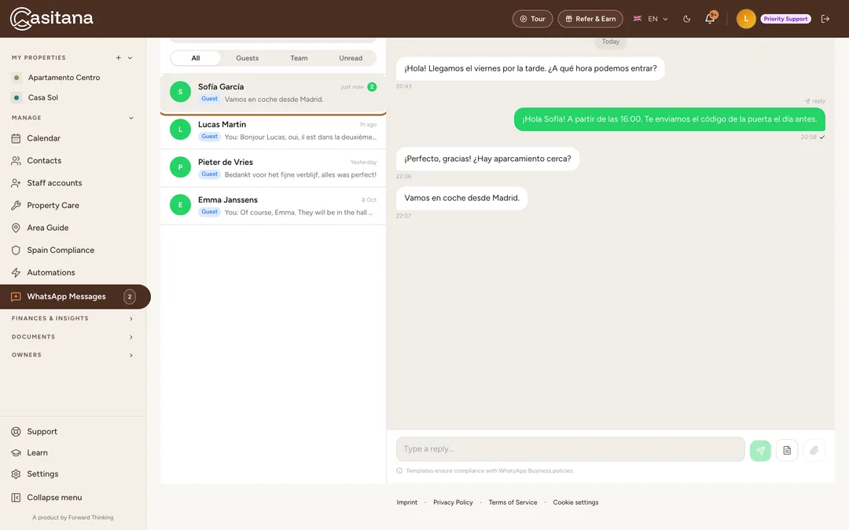Open the EN language dropdown
The width and height of the screenshot is (849, 530).
[650, 19]
